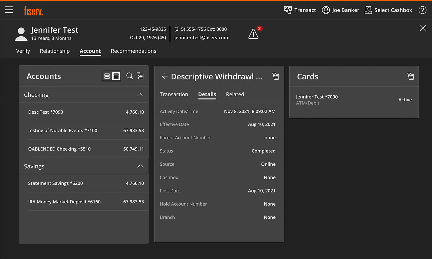Image resolution: width=432 pixels, height=259 pixels.
Task: Open the hamburger navigation menu
Action: (x=9, y=10)
